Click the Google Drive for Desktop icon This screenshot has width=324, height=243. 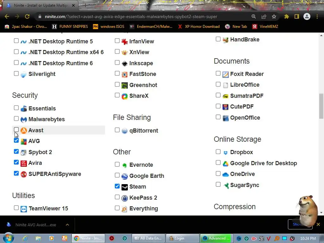click(x=225, y=164)
